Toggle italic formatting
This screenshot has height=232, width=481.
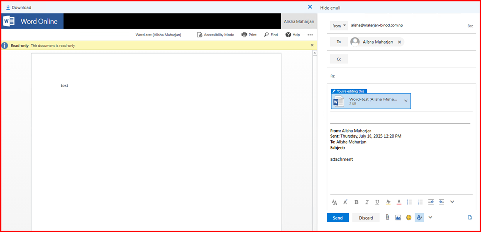coord(367,202)
